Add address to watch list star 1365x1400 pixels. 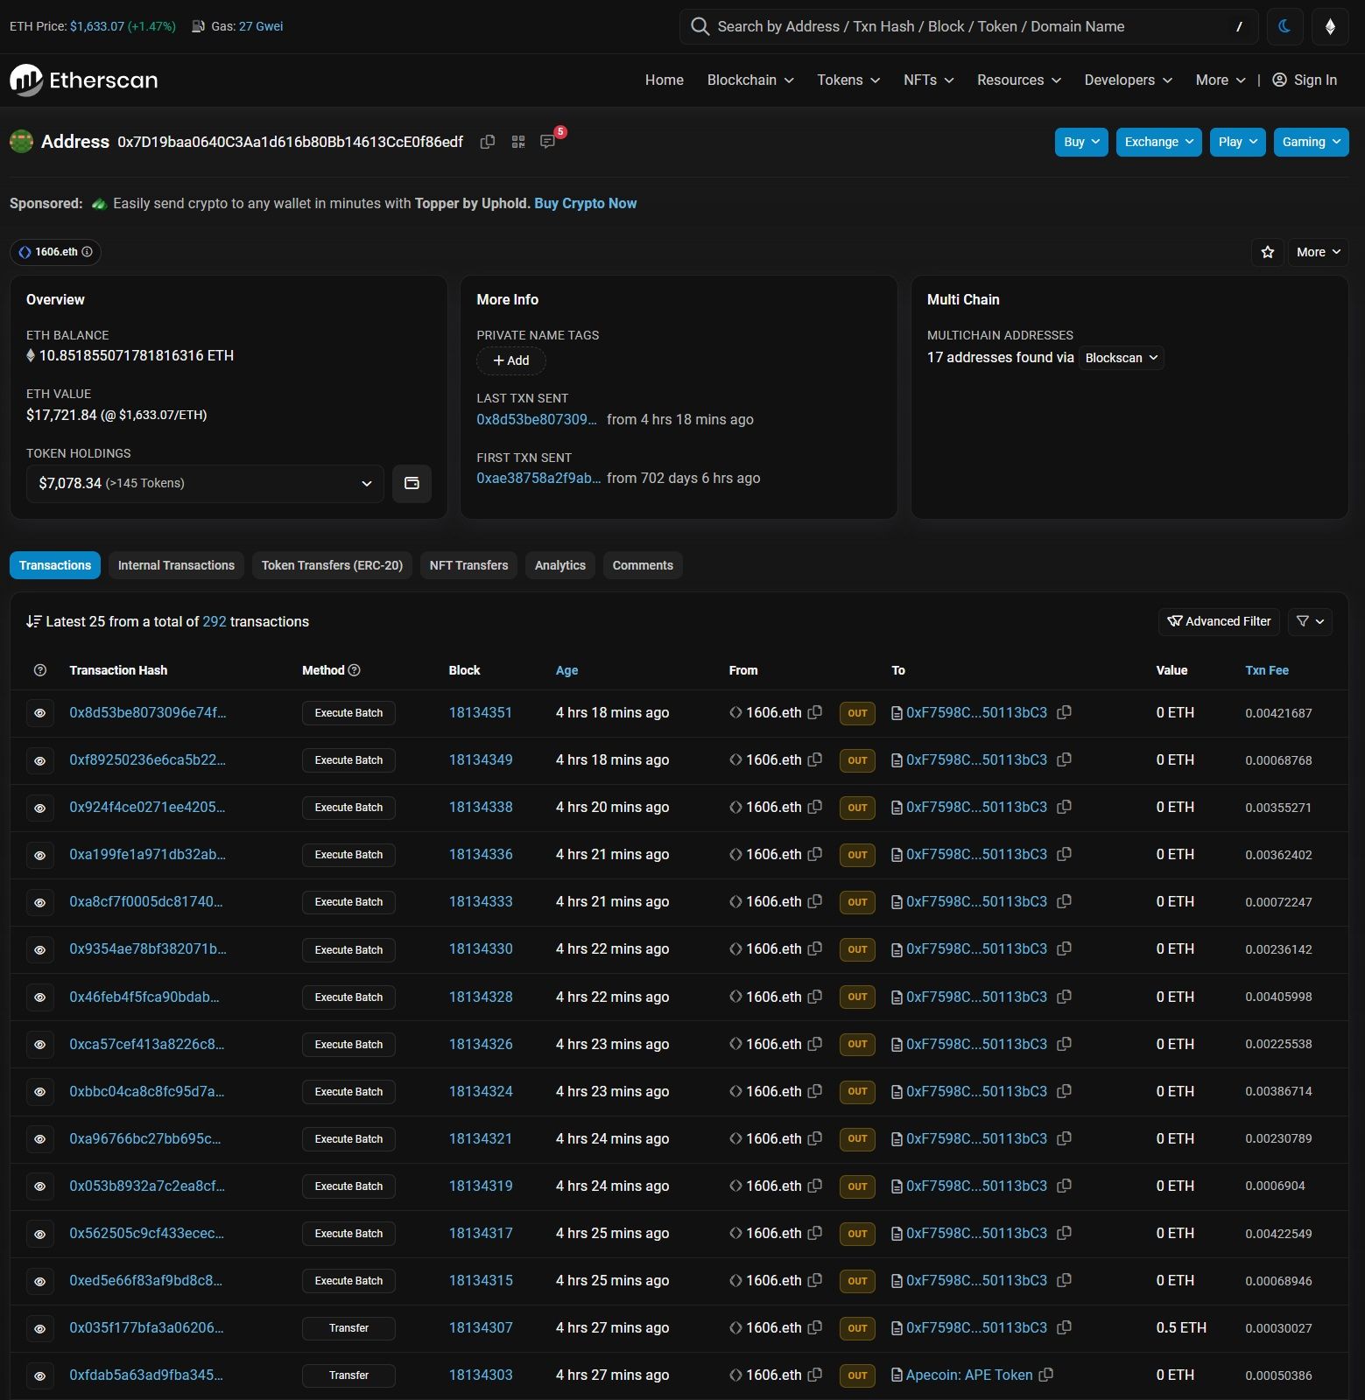[1267, 252]
